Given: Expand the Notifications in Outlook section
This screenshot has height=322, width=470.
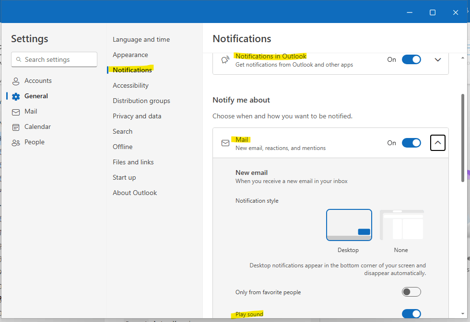Looking at the screenshot, I should (437, 59).
